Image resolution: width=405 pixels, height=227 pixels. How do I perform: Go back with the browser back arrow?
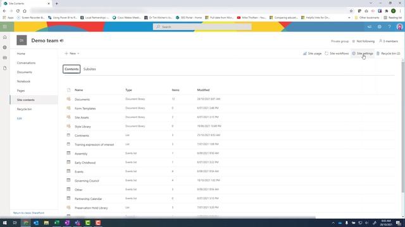4,11
